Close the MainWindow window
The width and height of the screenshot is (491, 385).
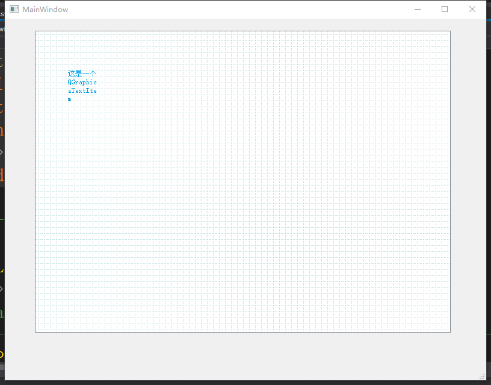tap(472, 9)
